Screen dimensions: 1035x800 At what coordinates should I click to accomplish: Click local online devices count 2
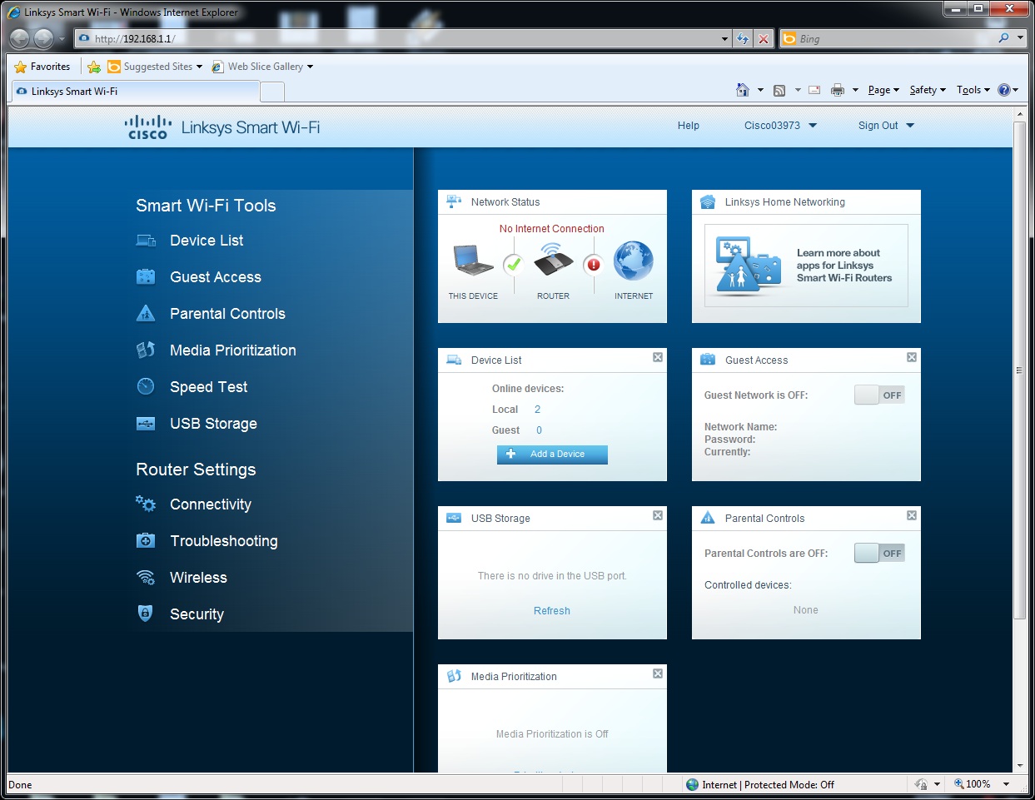coord(537,410)
